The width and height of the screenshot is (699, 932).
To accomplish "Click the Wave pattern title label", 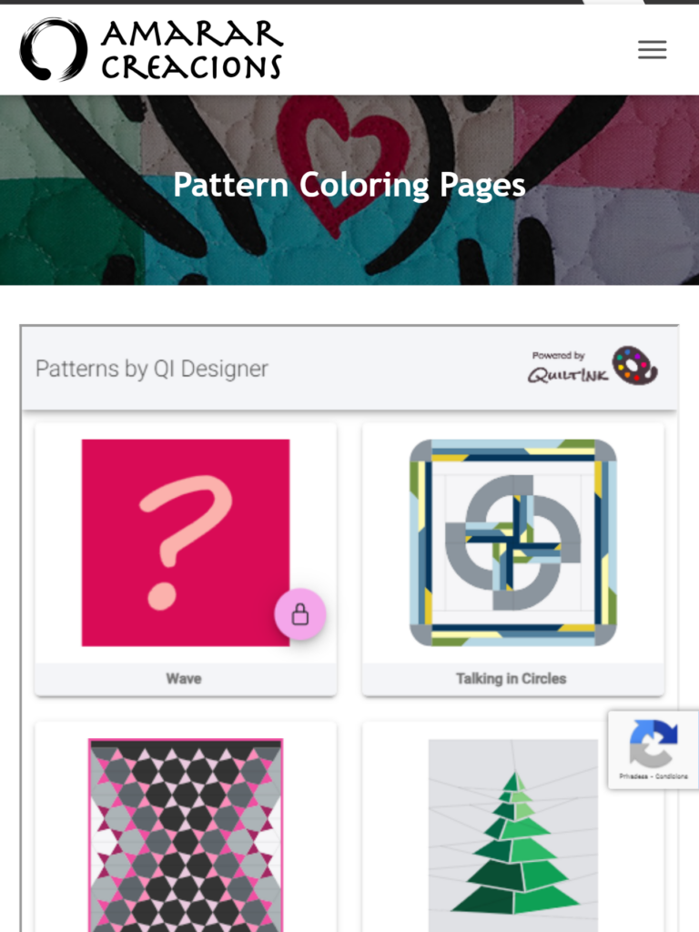I will [x=184, y=679].
